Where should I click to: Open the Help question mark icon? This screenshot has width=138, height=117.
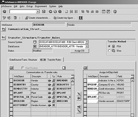[115, 12]
